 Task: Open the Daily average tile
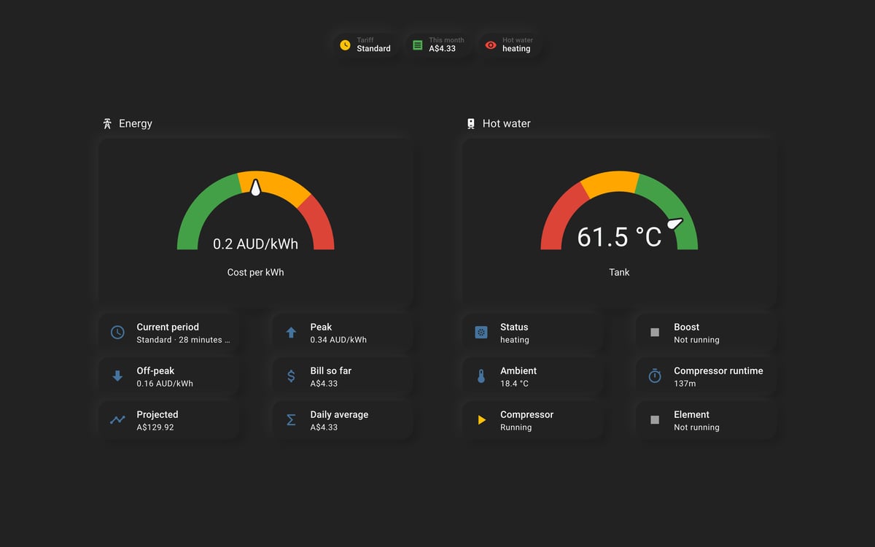coord(343,420)
